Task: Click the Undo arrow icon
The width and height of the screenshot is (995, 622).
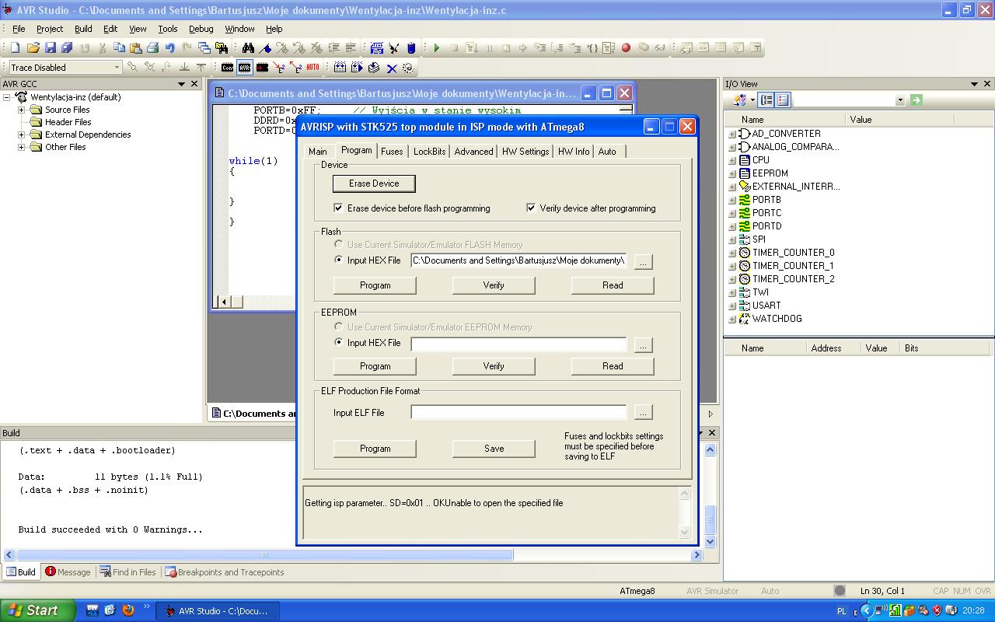Action: click(x=169, y=47)
